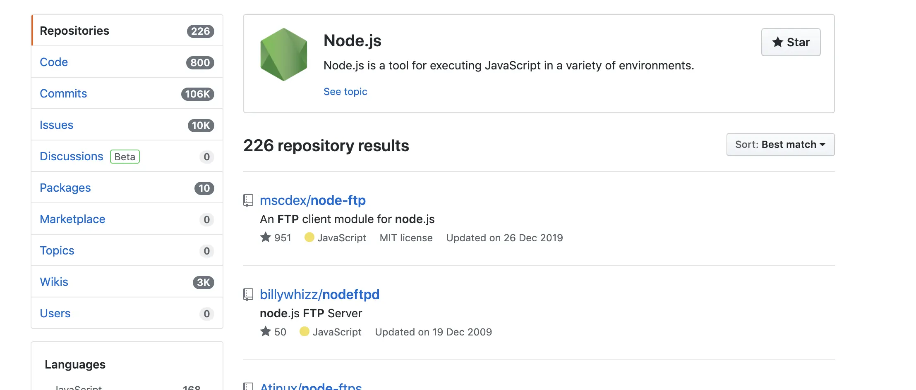This screenshot has width=916, height=390.
Task: Select the Repositories results tab
Action: tap(74, 31)
